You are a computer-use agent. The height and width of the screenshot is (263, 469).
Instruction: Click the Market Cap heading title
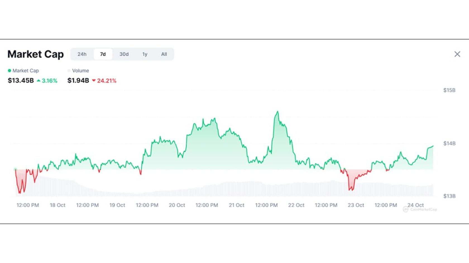click(x=36, y=54)
